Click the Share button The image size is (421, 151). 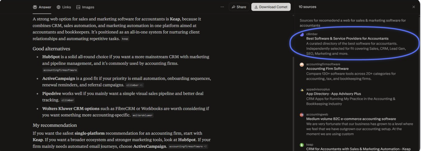click(x=239, y=7)
